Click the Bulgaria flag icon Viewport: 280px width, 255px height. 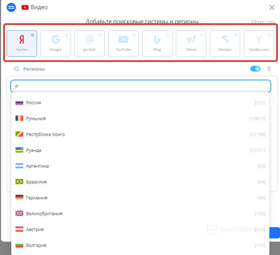pos(19,245)
